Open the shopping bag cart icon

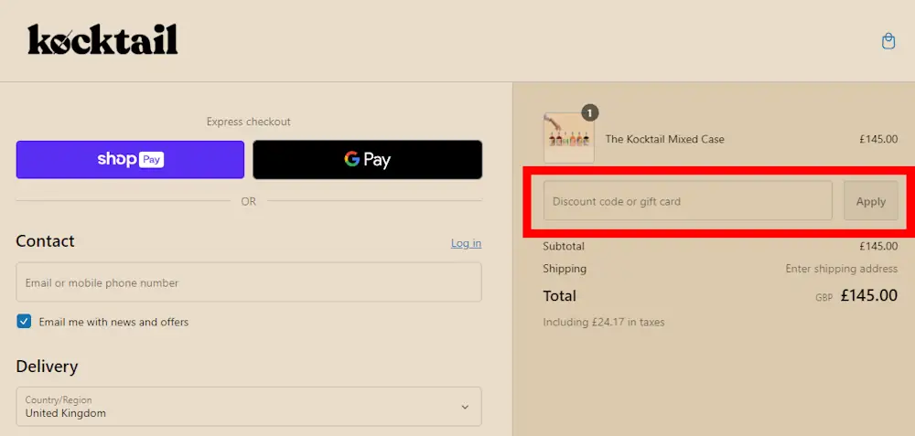pos(888,41)
